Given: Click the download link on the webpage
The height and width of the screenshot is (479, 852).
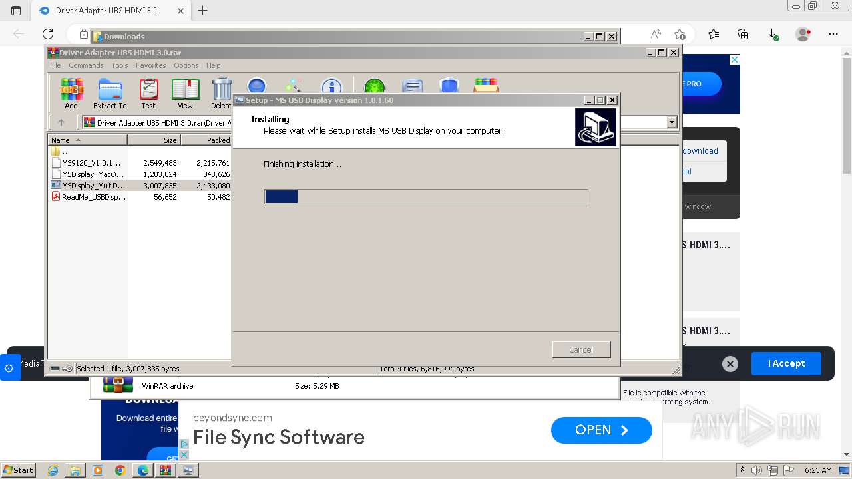Looking at the screenshot, I should coord(700,151).
